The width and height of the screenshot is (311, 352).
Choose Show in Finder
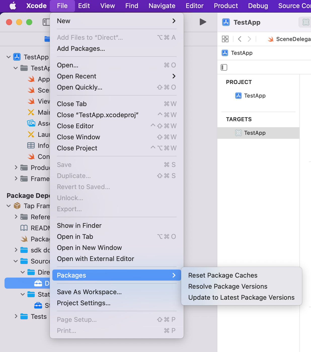[x=117, y=226]
